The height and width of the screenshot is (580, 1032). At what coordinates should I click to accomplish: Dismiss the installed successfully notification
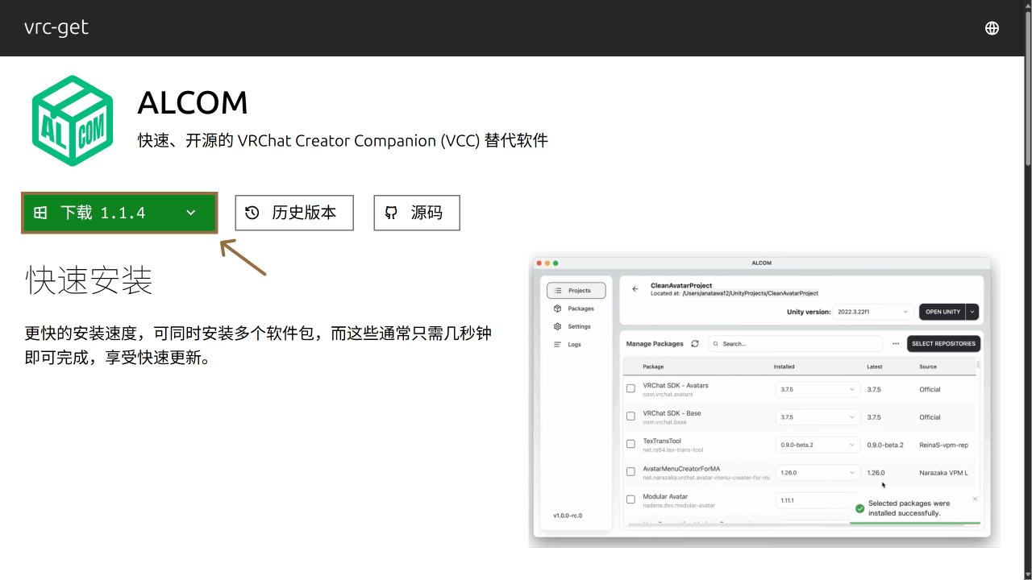(x=975, y=499)
